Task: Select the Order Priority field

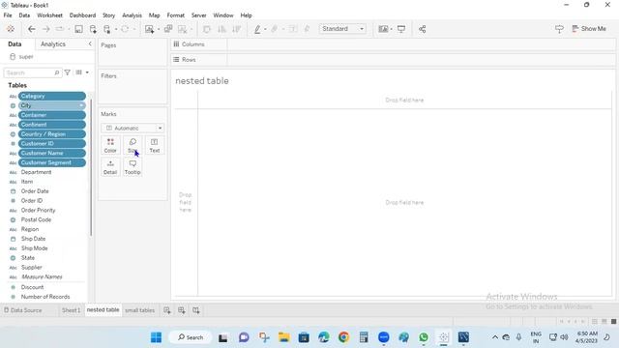Action: pyautogui.click(x=39, y=211)
